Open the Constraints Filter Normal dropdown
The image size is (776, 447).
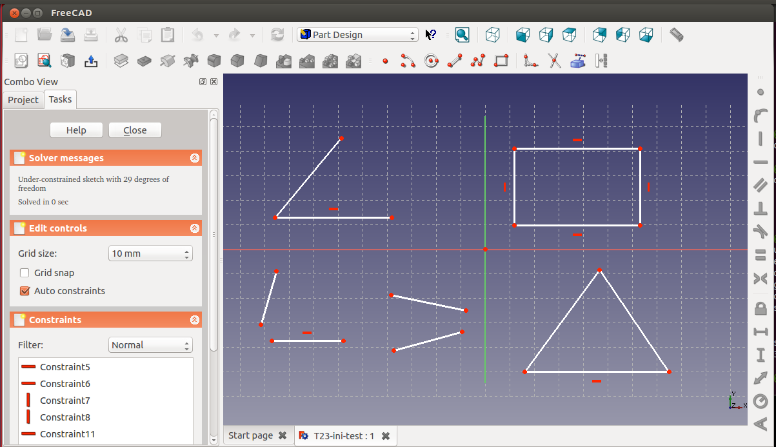[150, 345]
